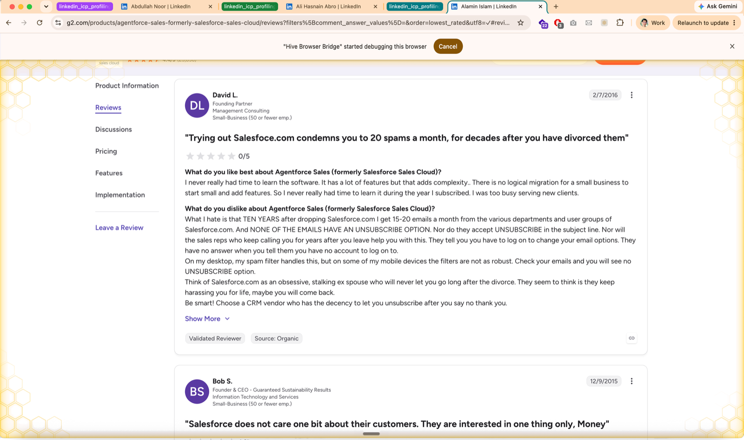Image resolution: width=744 pixels, height=440 pixels.
Task: Toggle the purple linkedin_icp_profiling tab group
Action: (85, 7)
